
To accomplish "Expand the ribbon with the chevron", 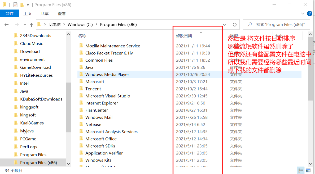I will (303, 14).
